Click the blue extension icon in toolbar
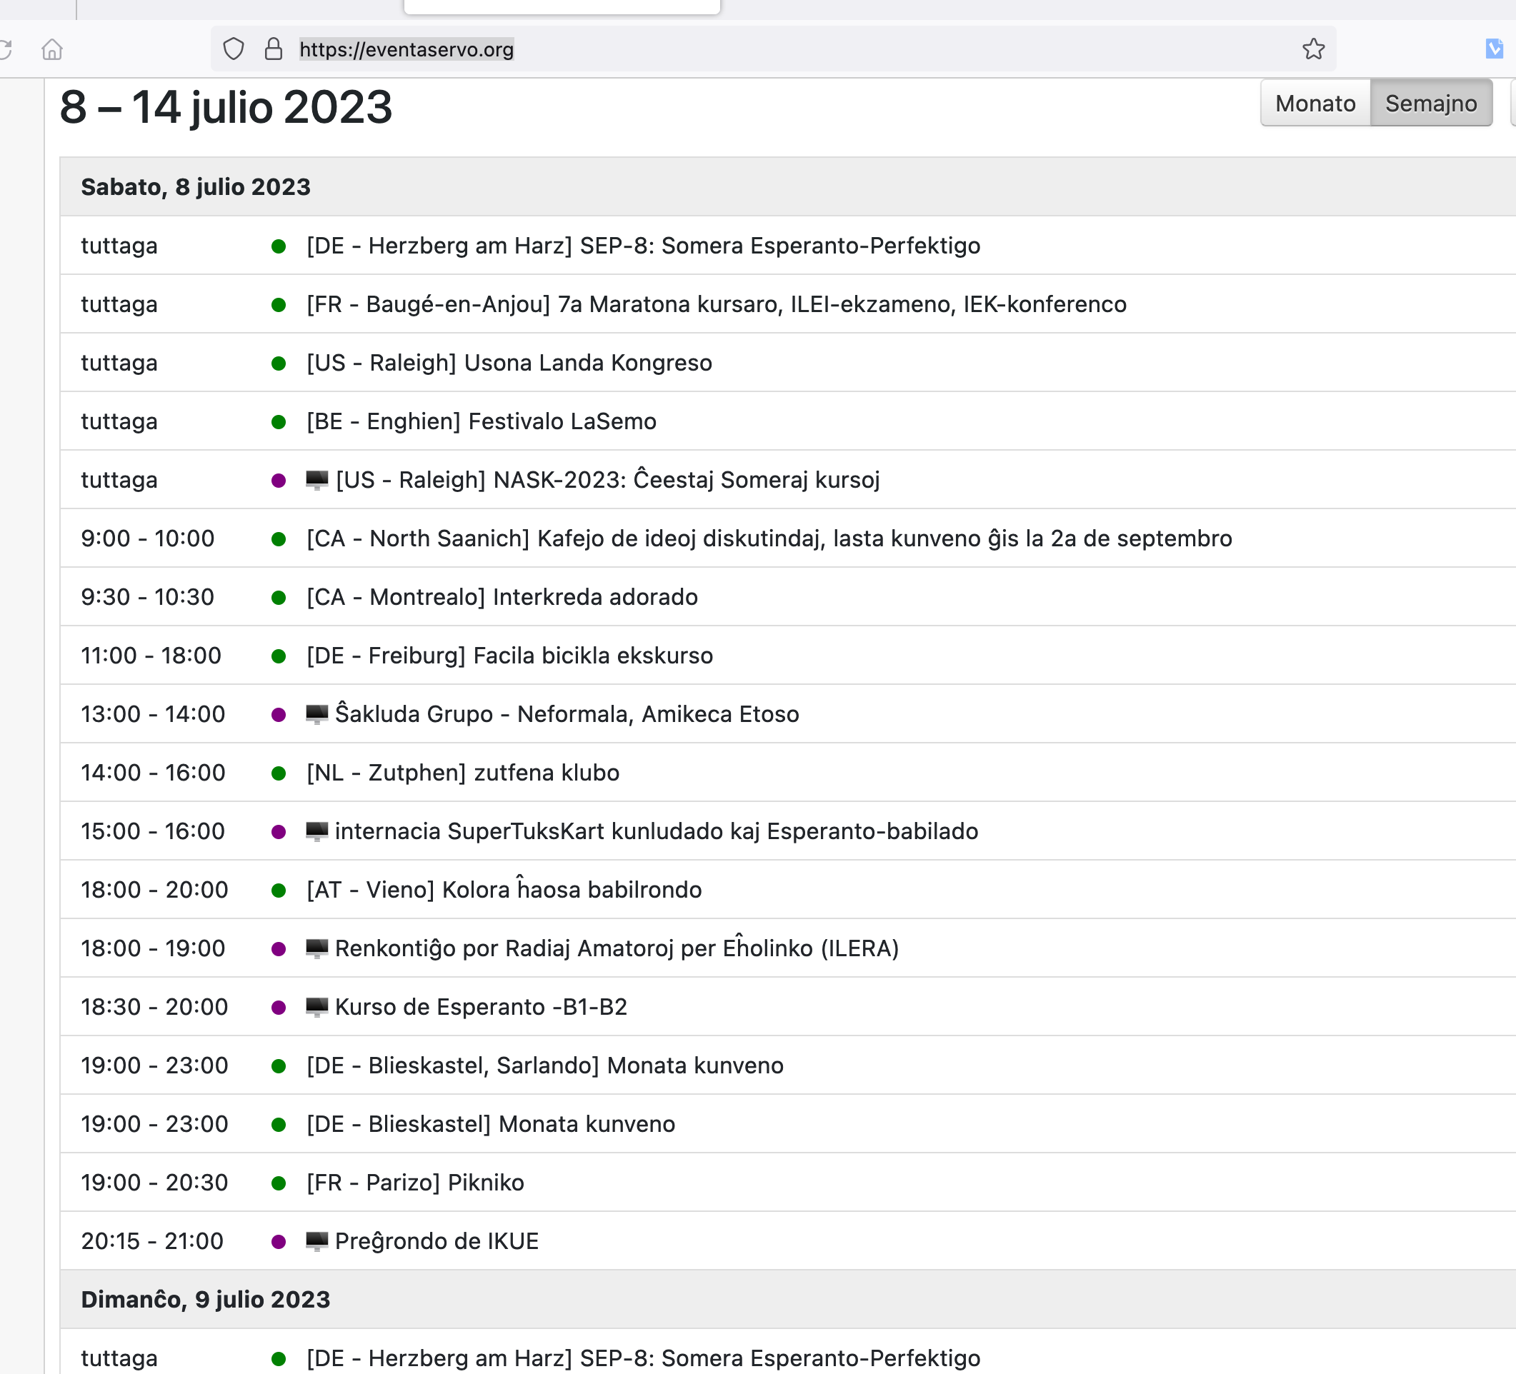The image size is (1516, 1374). (x=1494, y=49)
